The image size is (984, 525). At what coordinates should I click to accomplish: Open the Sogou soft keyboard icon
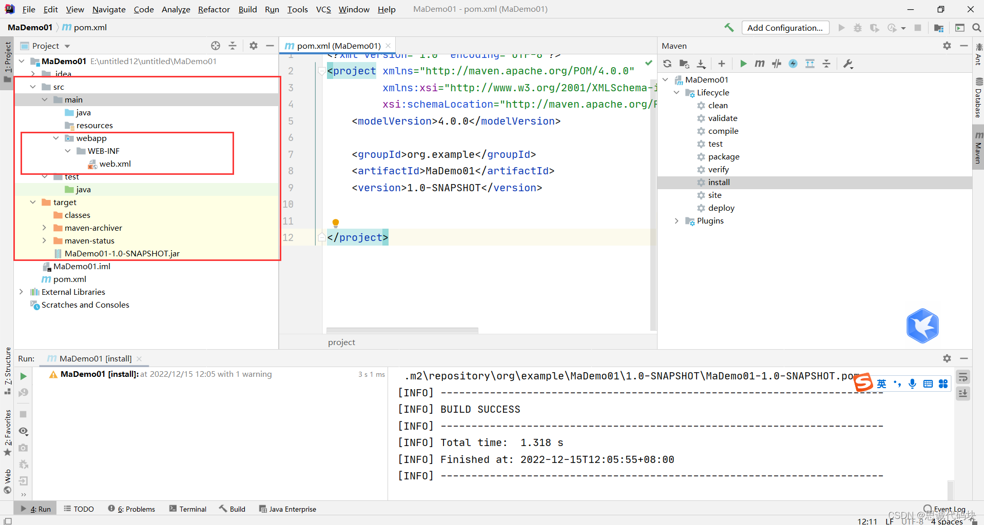tap(928, 383)
